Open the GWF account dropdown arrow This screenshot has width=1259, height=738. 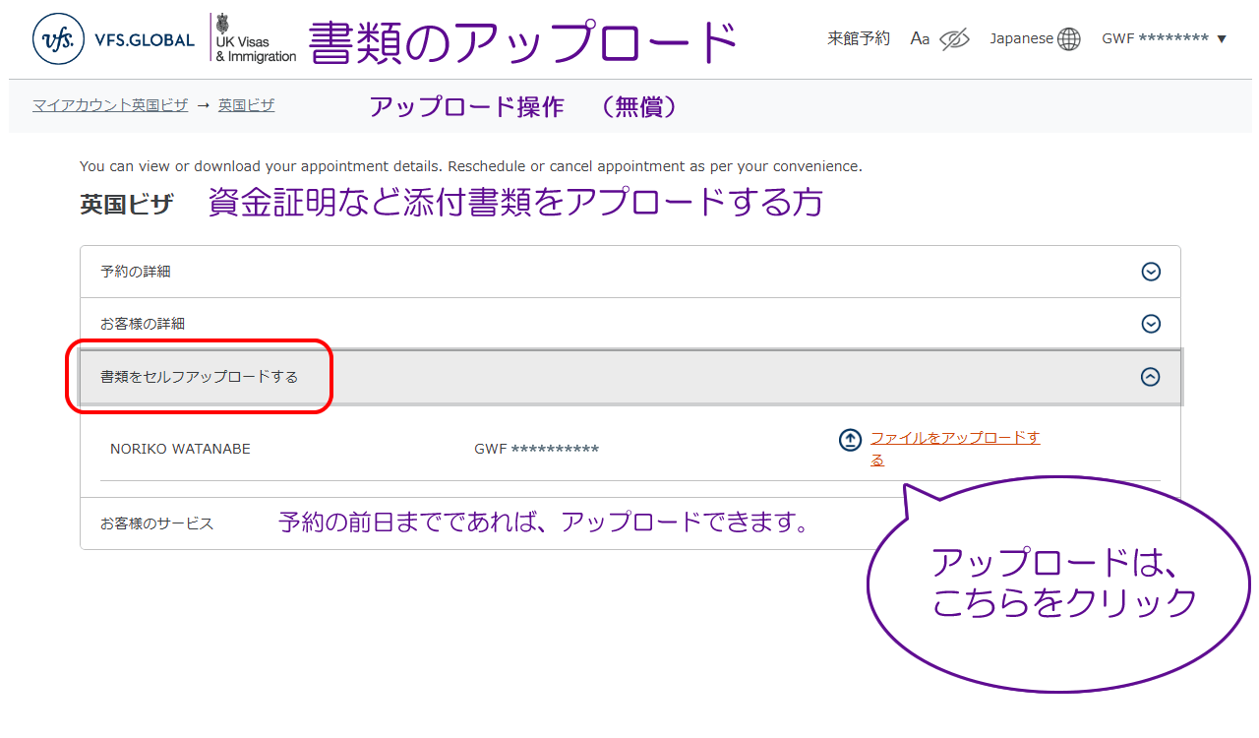tap(1222, 39)
